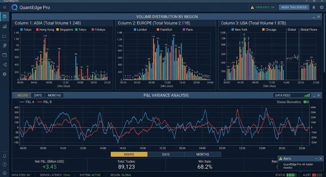Select the DAYS tab at panel top
This screenshot has width=326, height=177.
[38, 95]
